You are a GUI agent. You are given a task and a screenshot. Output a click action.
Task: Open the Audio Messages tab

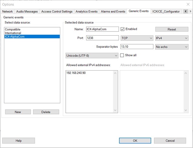click(x=27, y=12)
